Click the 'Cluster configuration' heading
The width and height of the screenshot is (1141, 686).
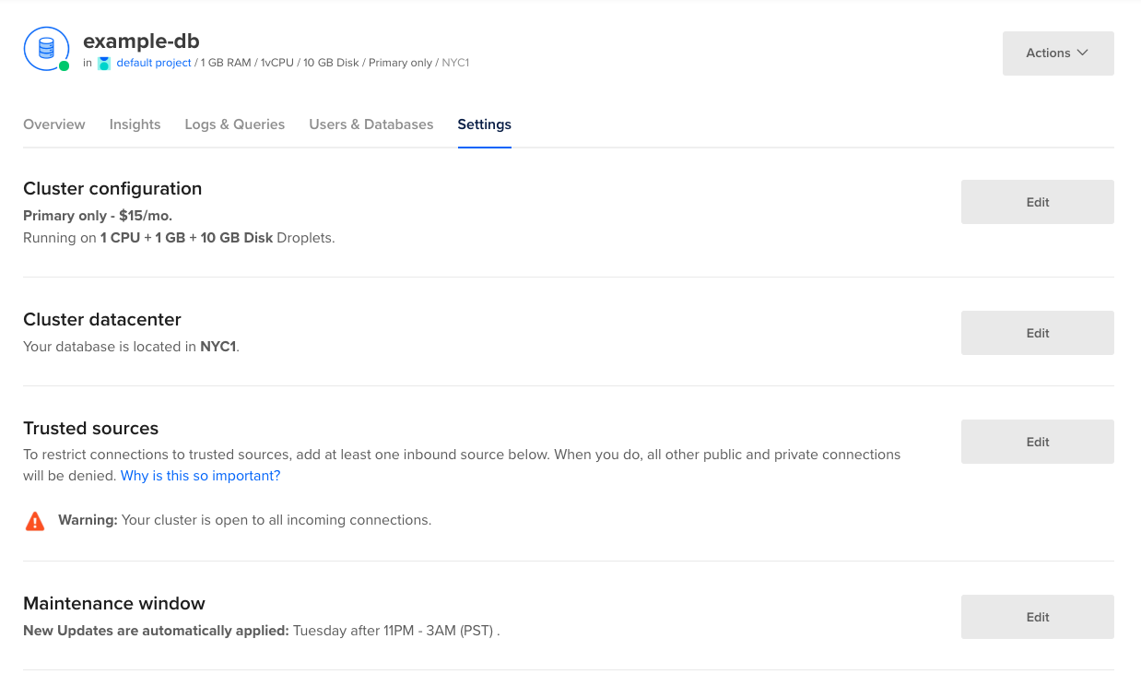[112, 188]
